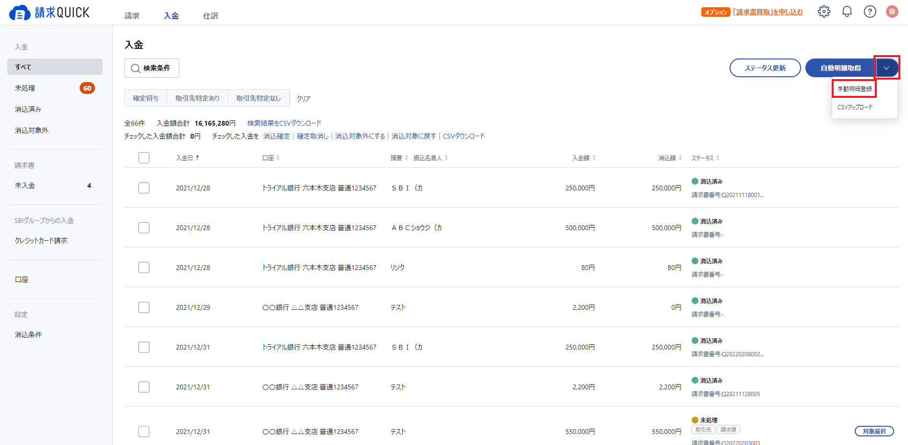The height and width of the screenshot is (445, 908).
Task: Click 検索結果をCSVダウンロード link
Action: [x=284, y=123]
